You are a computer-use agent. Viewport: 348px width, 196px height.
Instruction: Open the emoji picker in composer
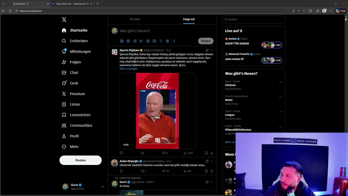tap(148, 41)
